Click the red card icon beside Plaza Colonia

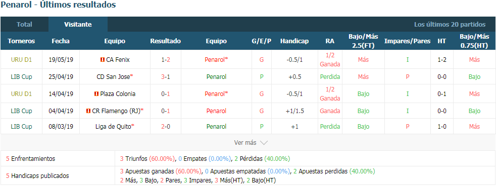[x=96, y=94]
